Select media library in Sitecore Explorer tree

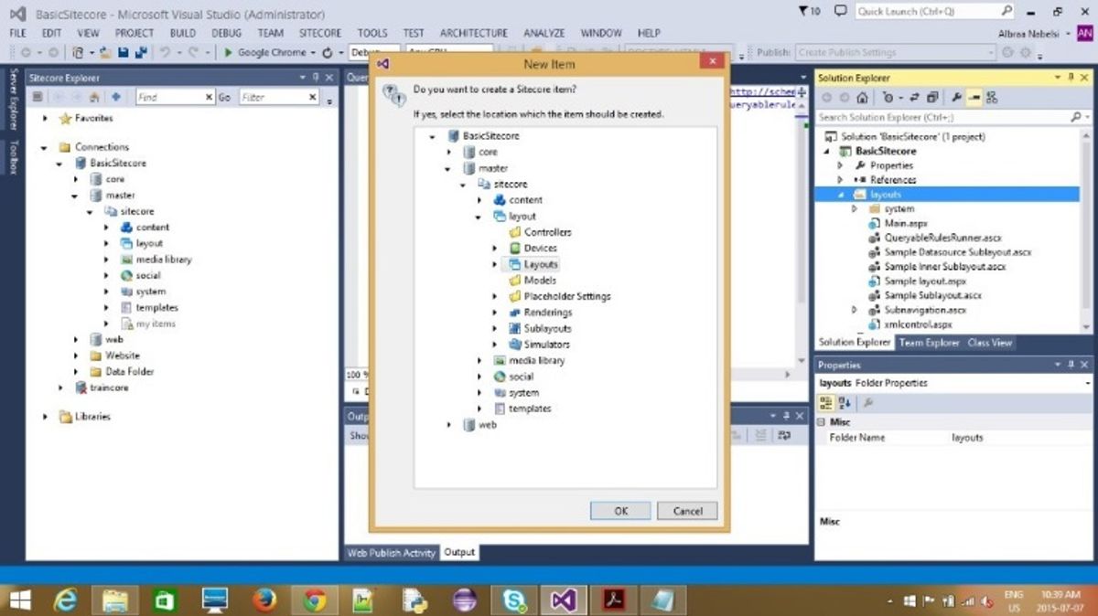pyautogui.click(x=163, y=260)
